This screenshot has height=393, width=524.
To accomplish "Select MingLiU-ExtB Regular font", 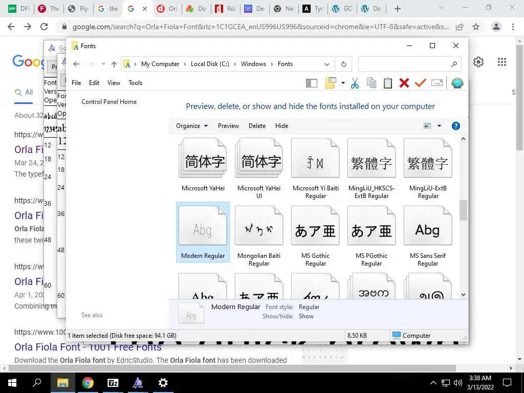I will click(x=428, y=169).
